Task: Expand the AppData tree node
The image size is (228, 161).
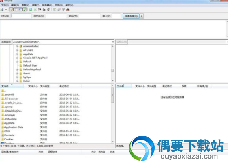Action: pos(17,54)
